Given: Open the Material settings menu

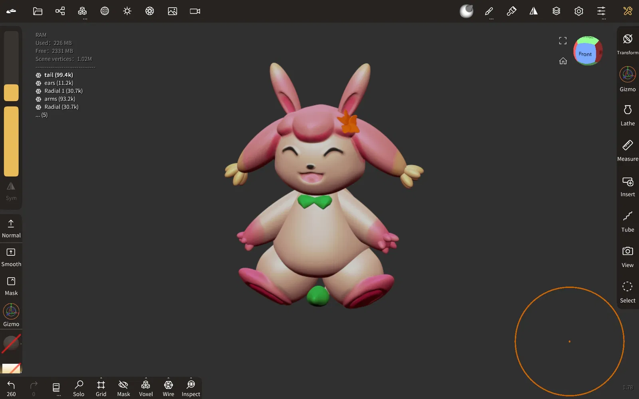Looking at the screenshot, I should (105, 11).
